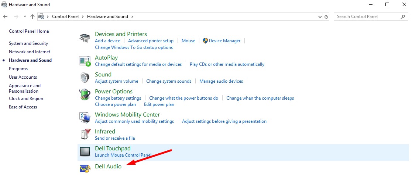Screen dimensions: 412x175
Task: Click Adjust commonly used mobility settings
Action: pos(134,121)
